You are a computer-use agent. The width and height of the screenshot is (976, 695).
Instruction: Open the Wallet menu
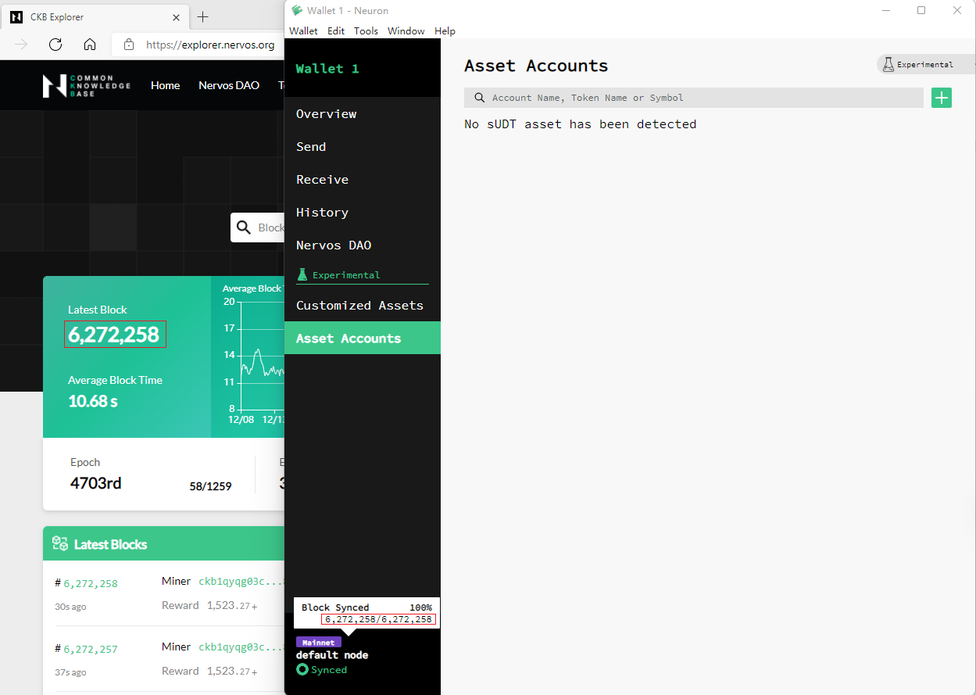click(303, 31)
